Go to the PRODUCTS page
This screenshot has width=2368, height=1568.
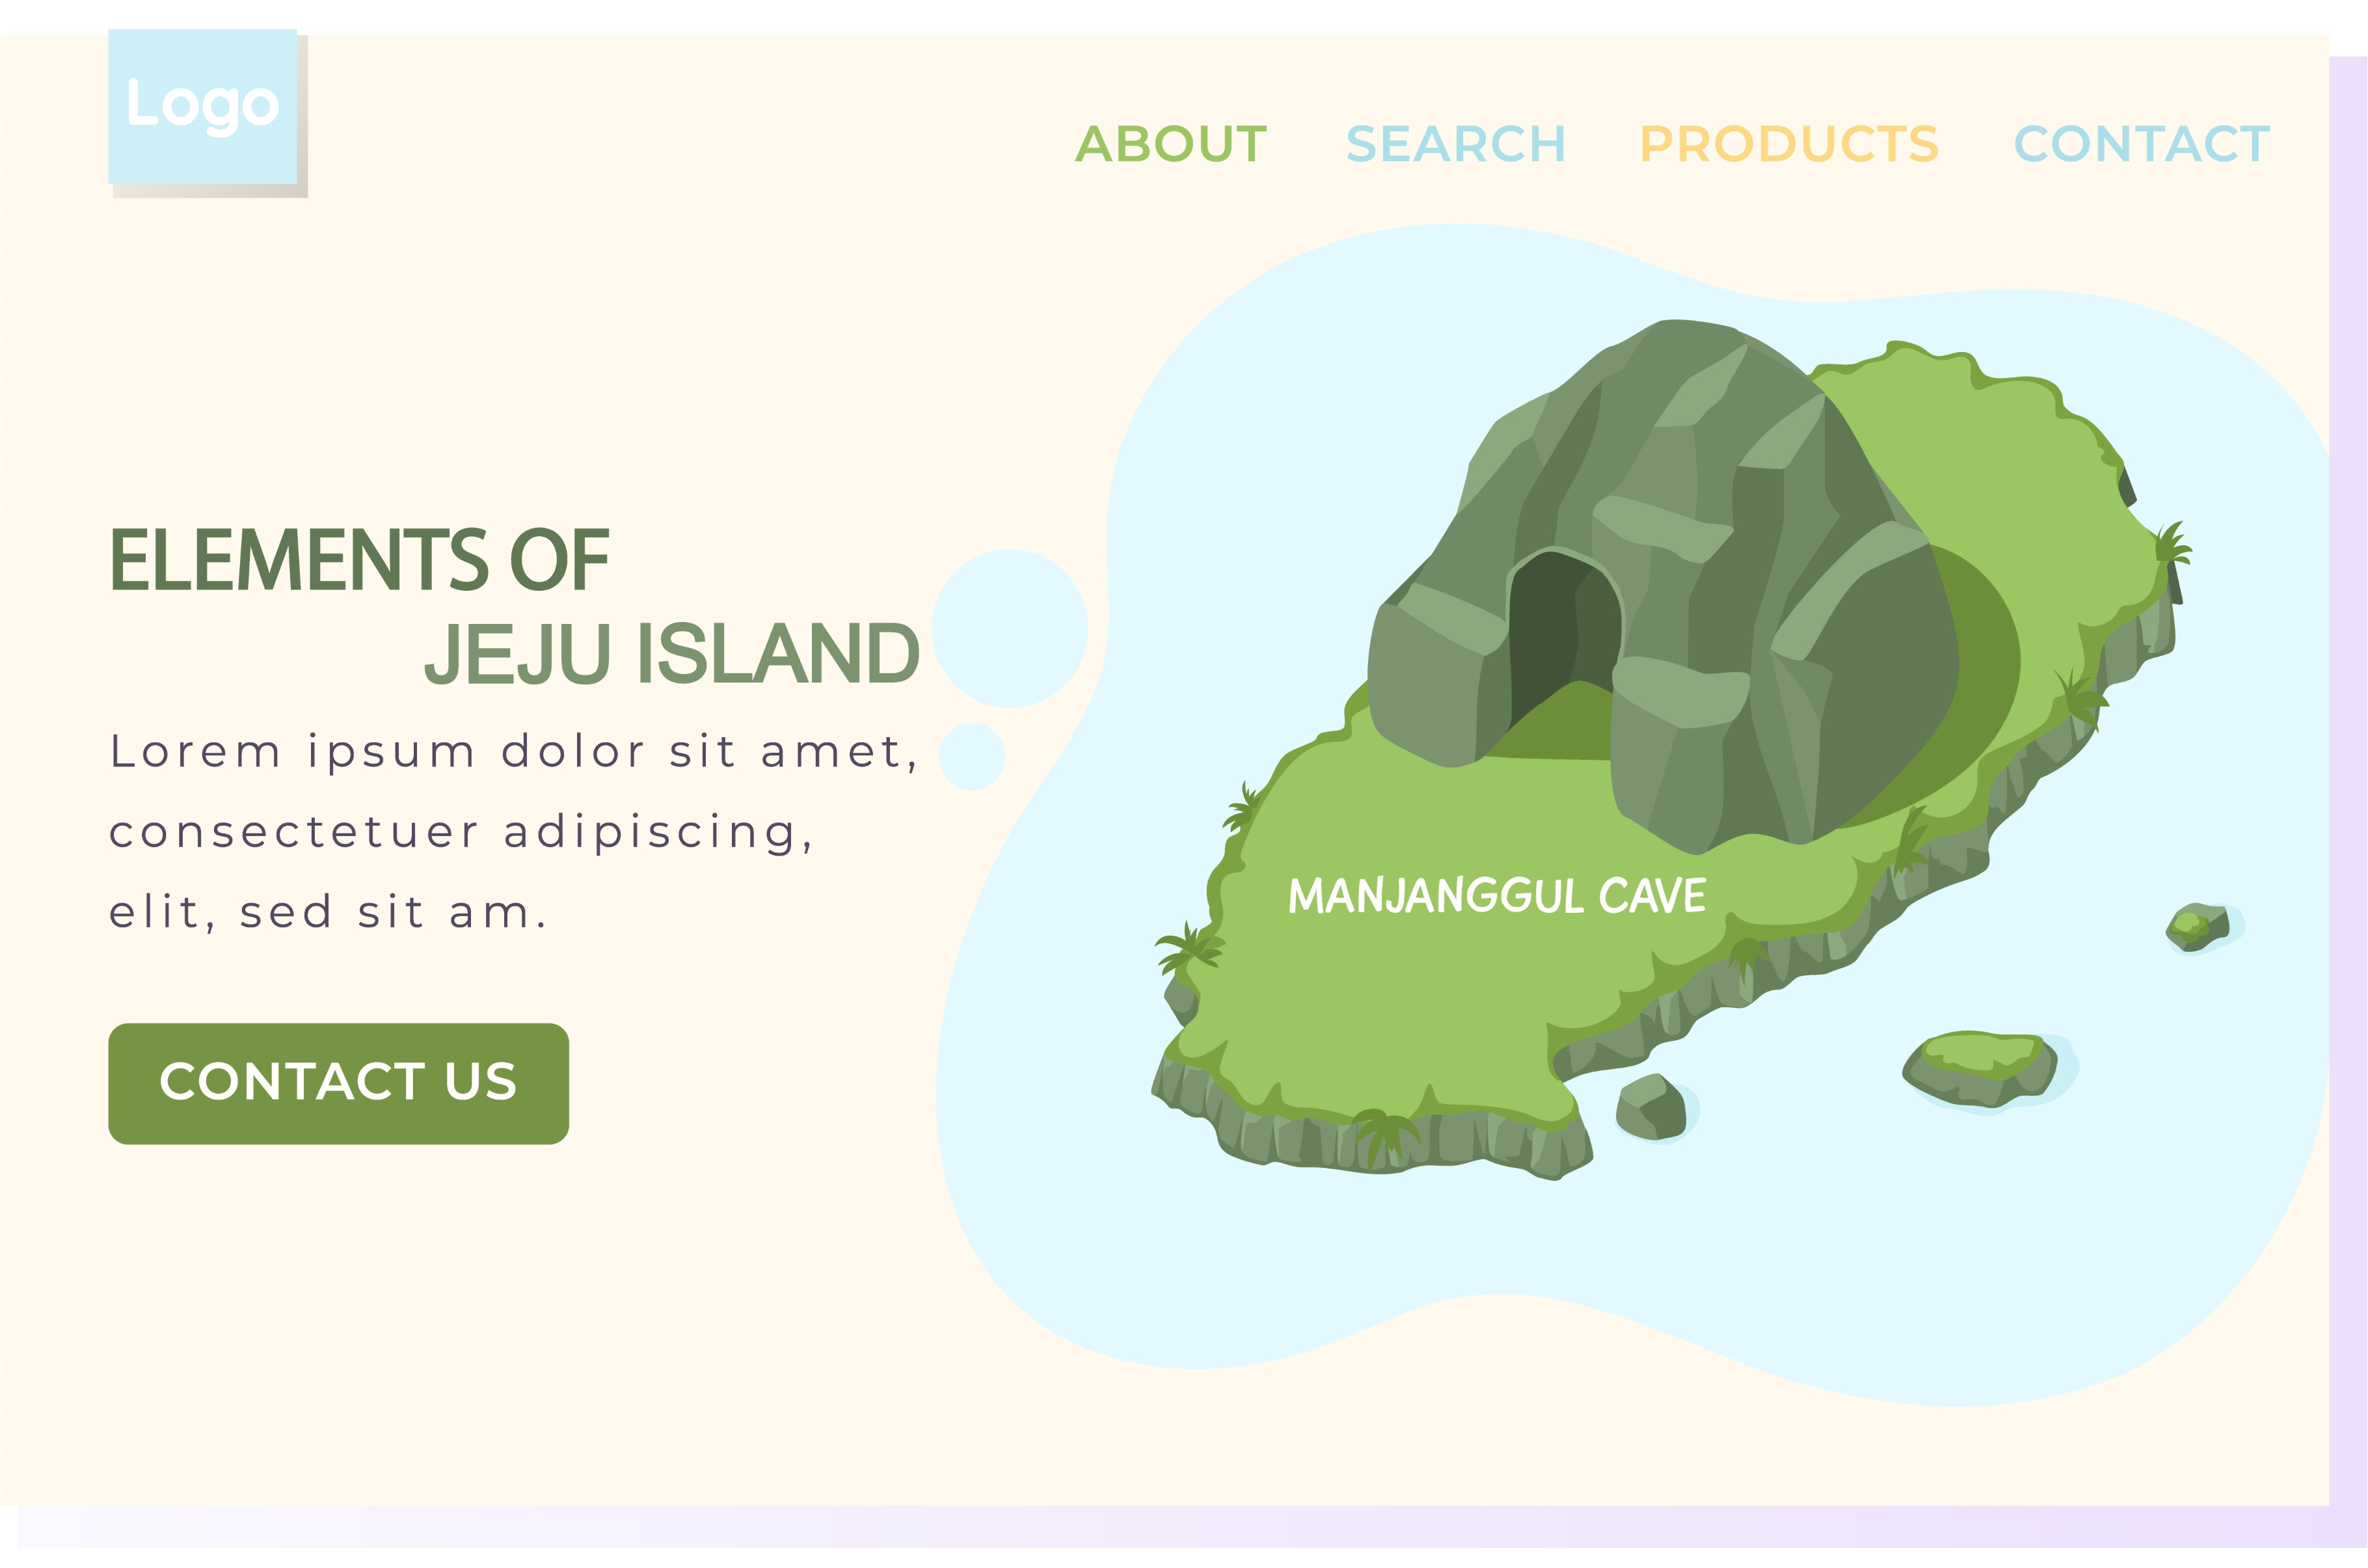point(1789,144)
